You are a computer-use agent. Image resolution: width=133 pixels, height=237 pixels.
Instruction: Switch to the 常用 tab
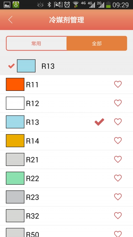tap(36, 44)
